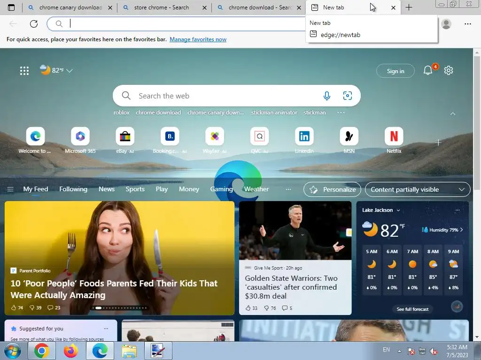
Task: Open Windows Explorer from the taskbar
Action: click(129, 351)
